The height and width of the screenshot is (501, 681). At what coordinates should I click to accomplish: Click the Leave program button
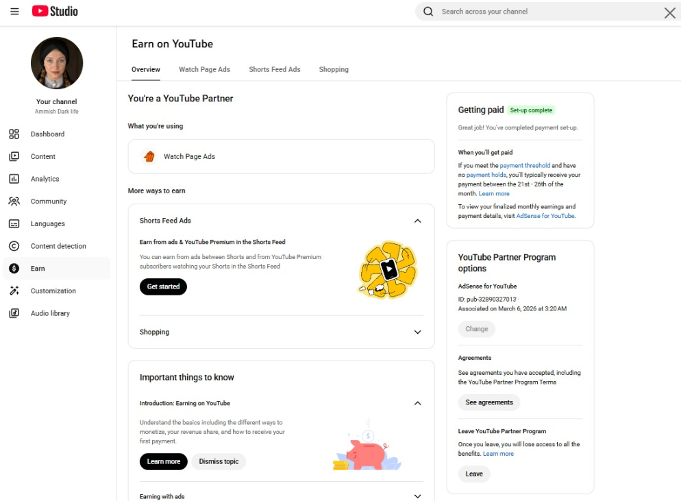tap(474, 474)
